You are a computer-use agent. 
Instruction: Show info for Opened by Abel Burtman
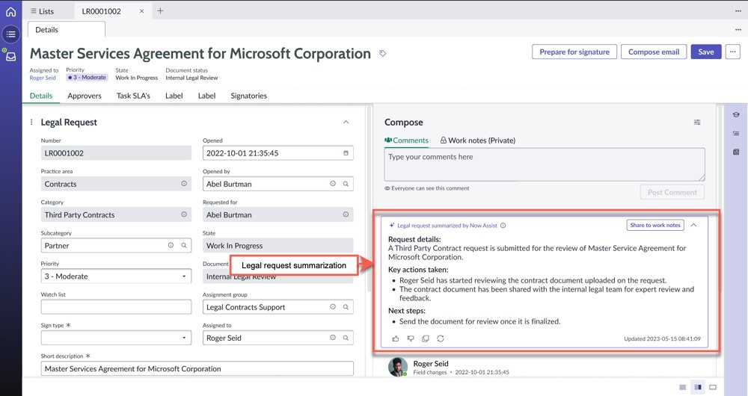point(333,184)
